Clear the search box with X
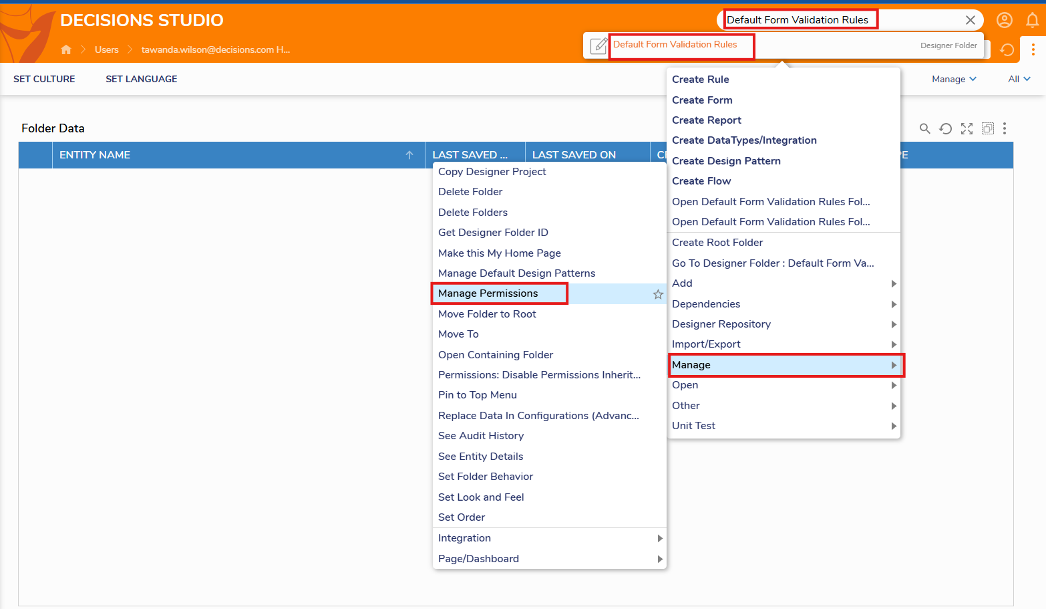The height and width of the screenshot is (609, 1046). pyautogui.click(x=970, y=20)
